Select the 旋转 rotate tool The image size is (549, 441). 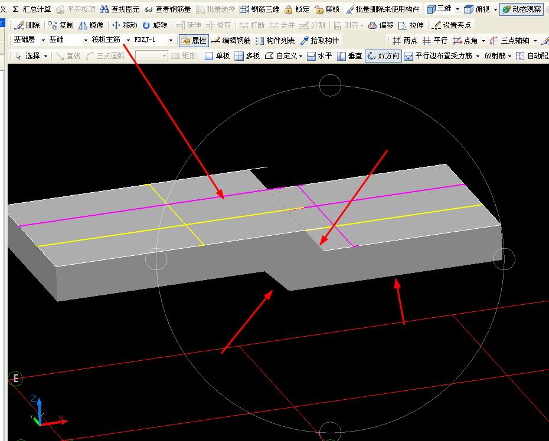[x=155, y=25]
